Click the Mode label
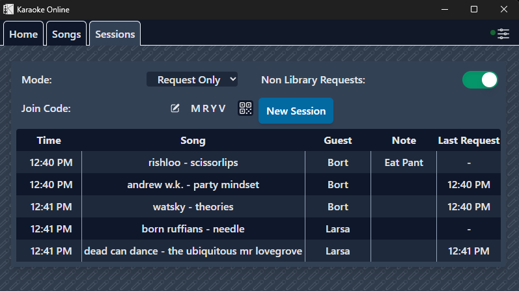 [36, 80]
